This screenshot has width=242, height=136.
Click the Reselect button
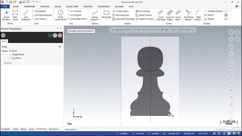point(8,63)
